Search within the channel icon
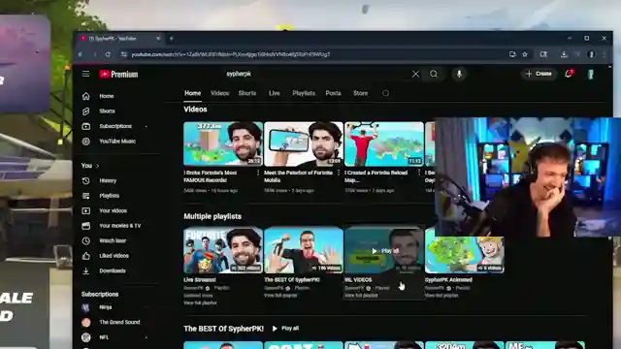This screenshot has height=349, width=621. 385,93
